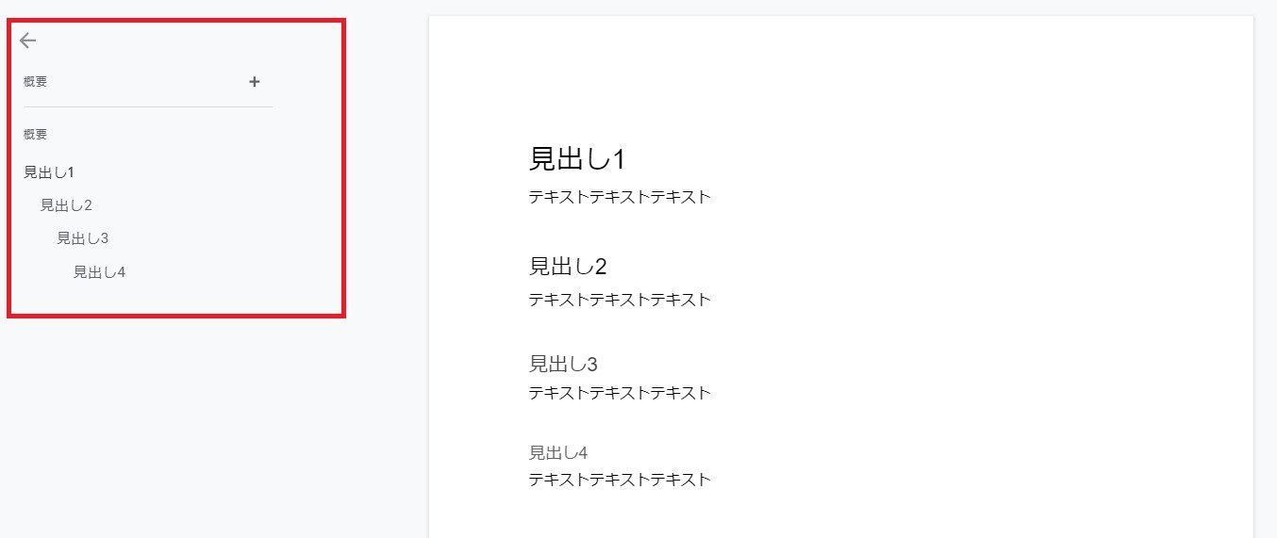
Task: Click the 見出し2 heading in the page
Action: pyautogui.click(x=568, y=267)
